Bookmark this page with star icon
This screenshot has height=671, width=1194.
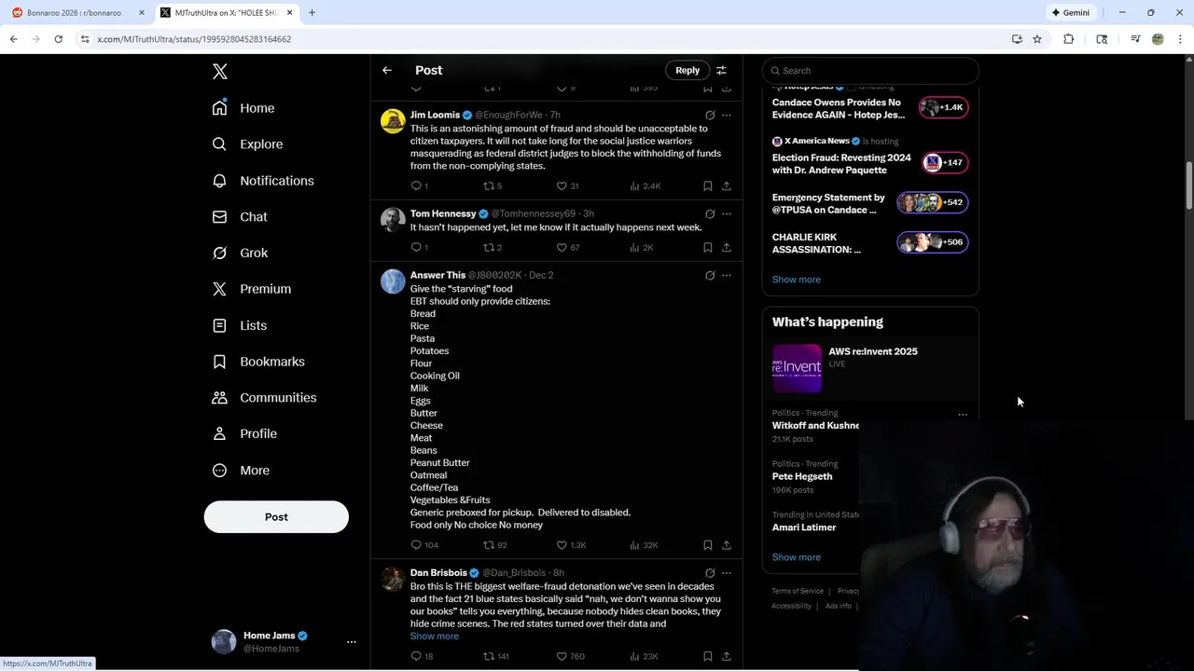click(1037, 39)
